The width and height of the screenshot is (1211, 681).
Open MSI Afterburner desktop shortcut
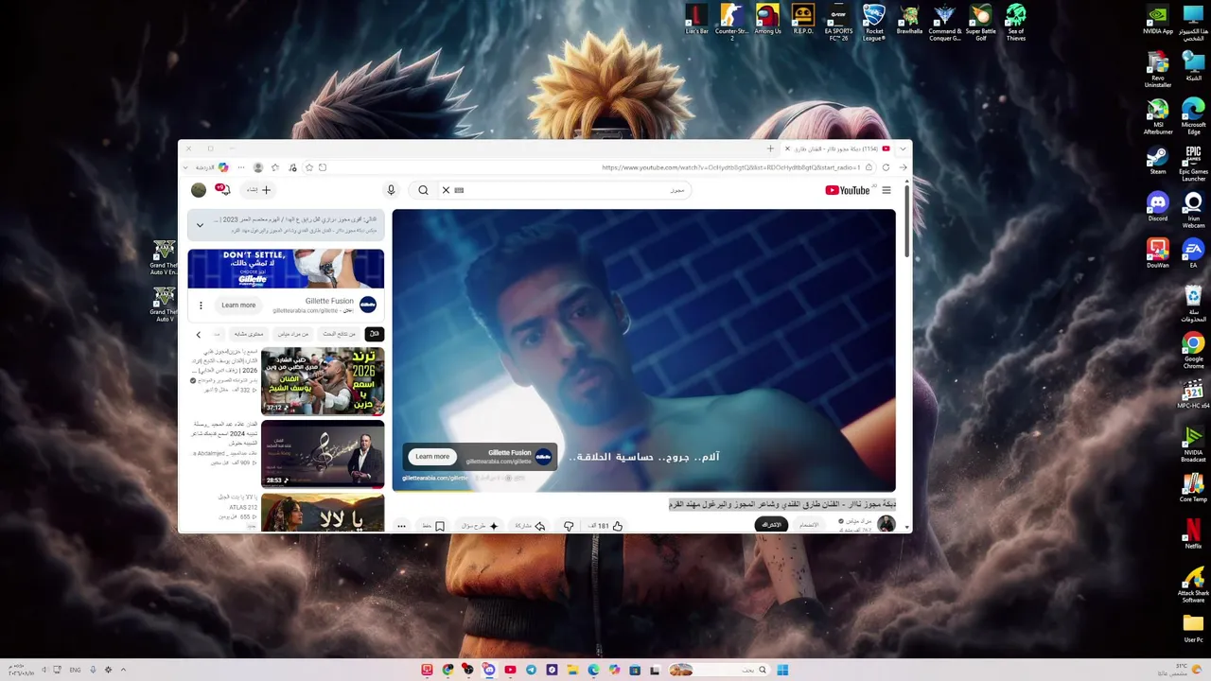[1158, 117]
